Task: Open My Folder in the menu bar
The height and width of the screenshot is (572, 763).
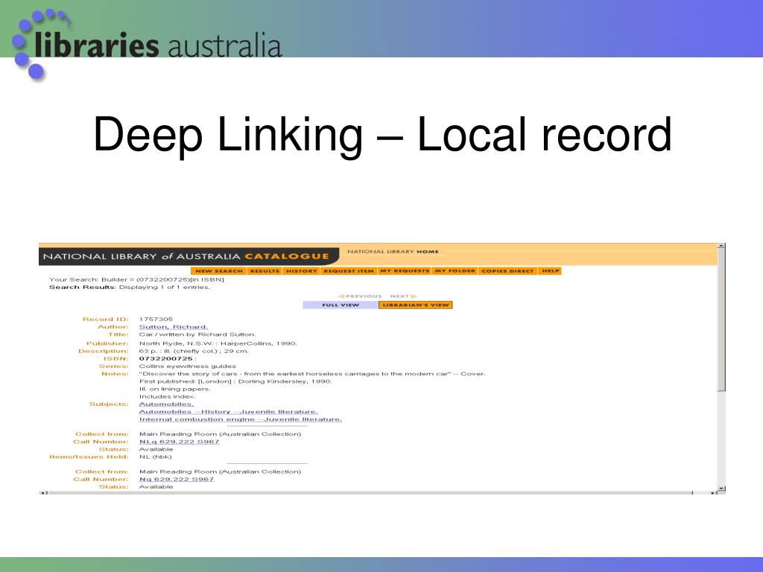Action: [x=455, y=271]
